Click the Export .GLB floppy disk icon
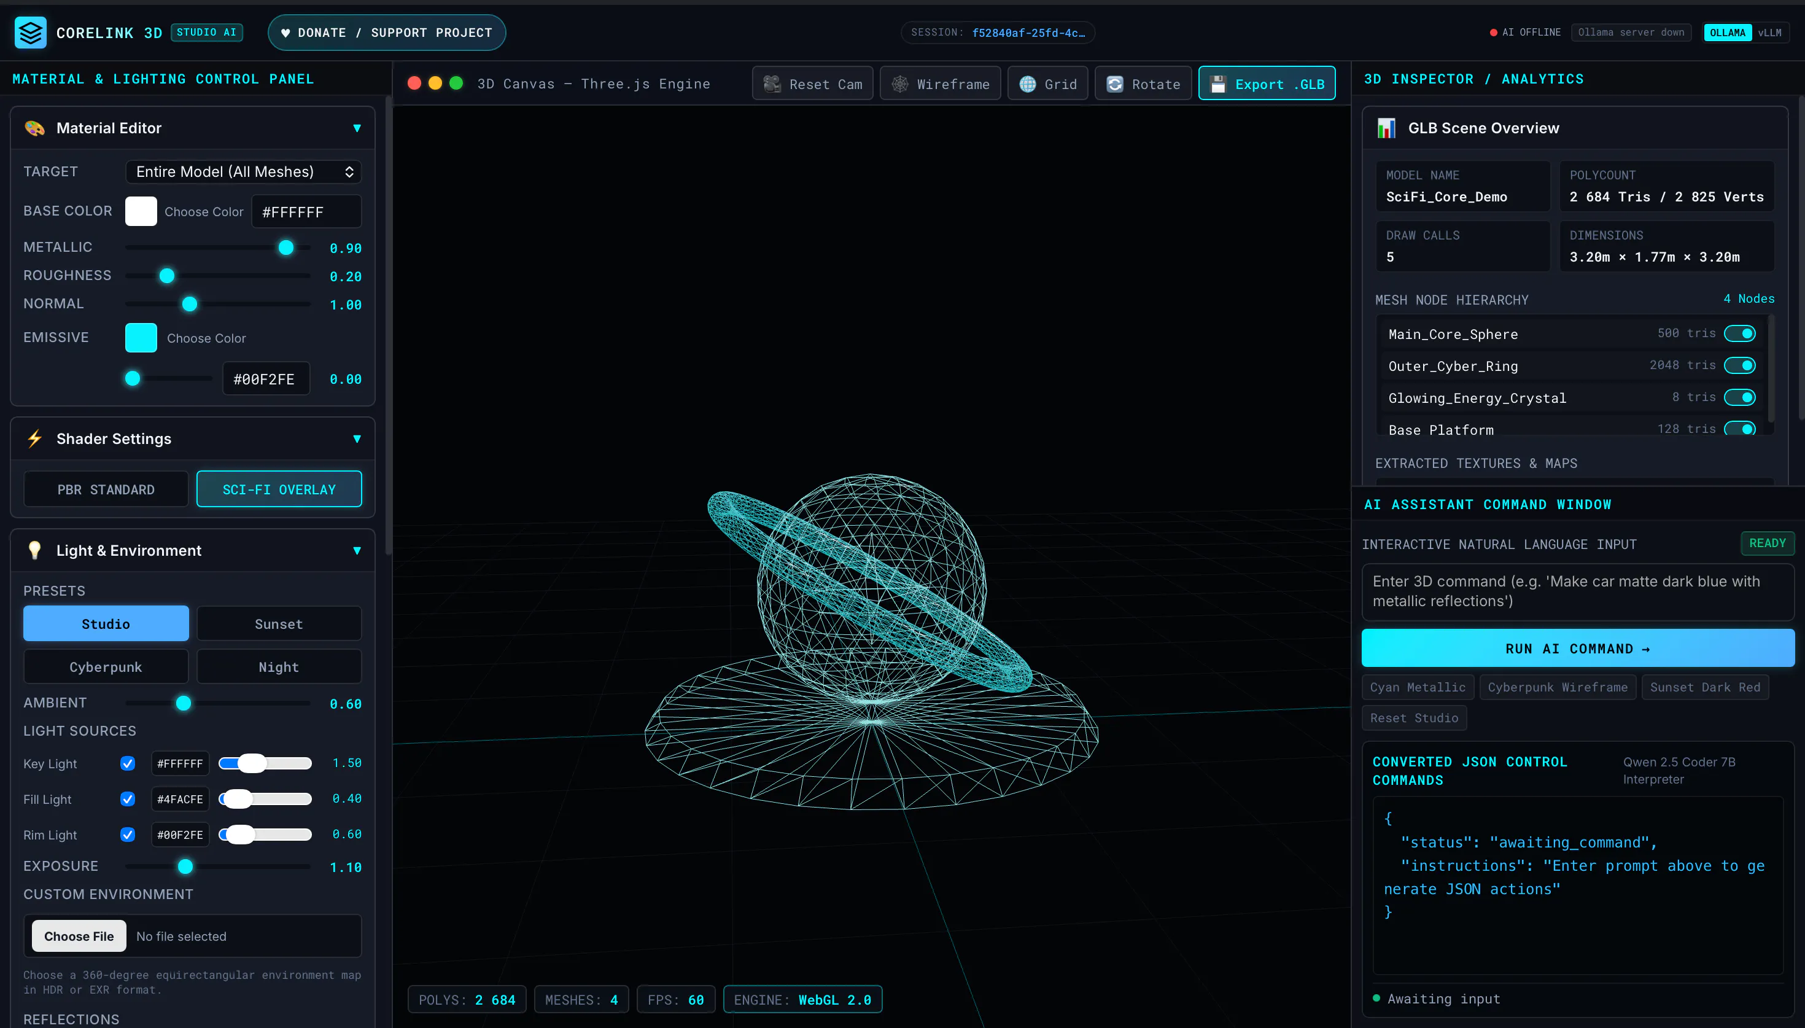 pos(1218,84)
